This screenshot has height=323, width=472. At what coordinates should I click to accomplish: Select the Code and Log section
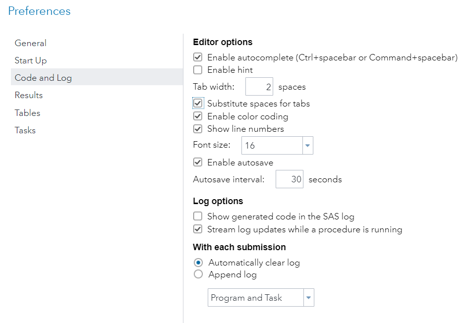pyautogui.click(x=43, y=78)
